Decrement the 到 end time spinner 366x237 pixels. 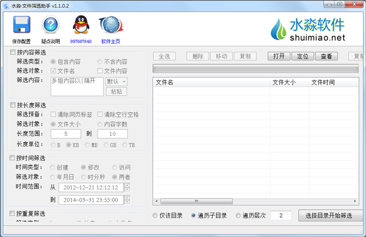127,202
